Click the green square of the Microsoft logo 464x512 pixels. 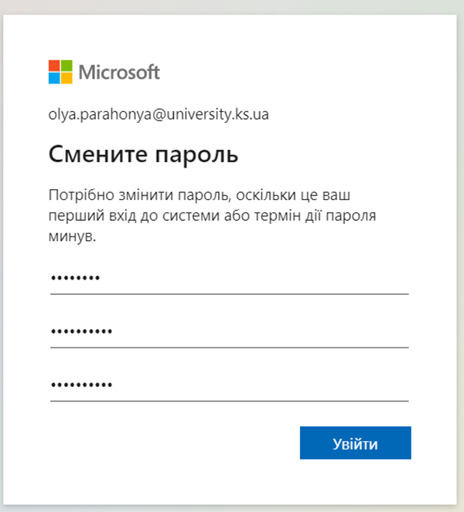[67, 66]
